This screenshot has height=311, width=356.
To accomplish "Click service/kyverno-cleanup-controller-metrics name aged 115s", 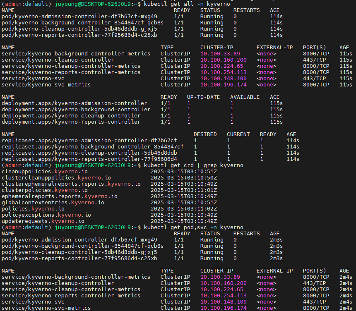I will pyautogui.click(x=71, y=66).
